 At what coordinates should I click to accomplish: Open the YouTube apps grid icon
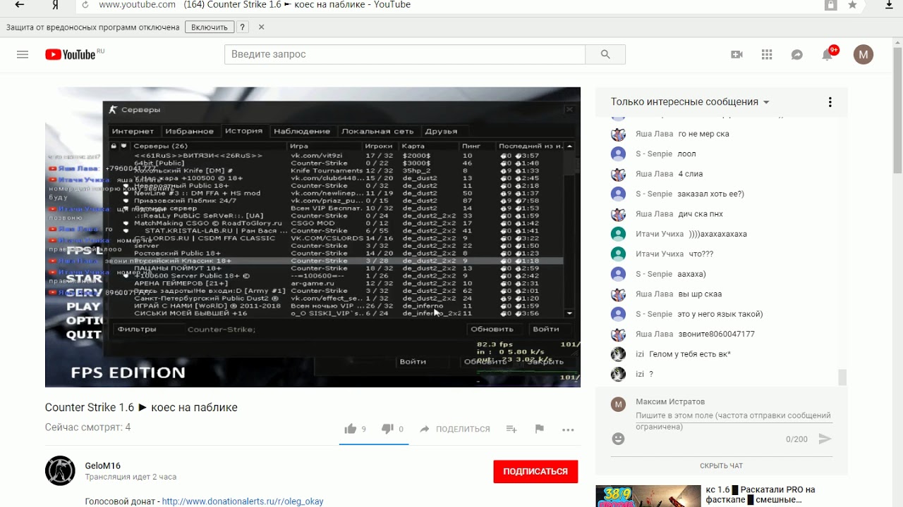coord(767,54)
